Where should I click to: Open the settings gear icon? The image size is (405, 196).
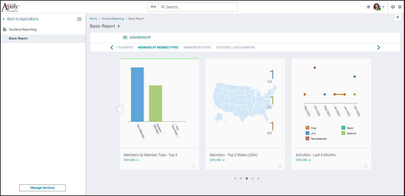click(x=400, y=7)
